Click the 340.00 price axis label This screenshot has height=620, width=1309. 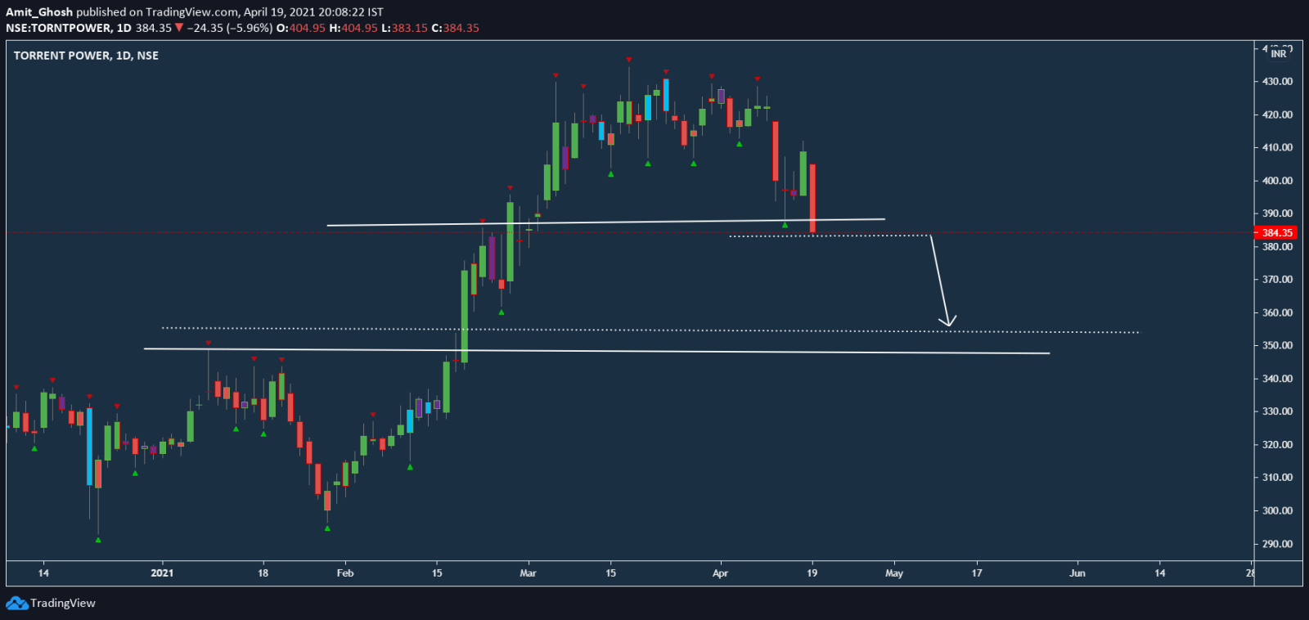(x=1277, y=379)
